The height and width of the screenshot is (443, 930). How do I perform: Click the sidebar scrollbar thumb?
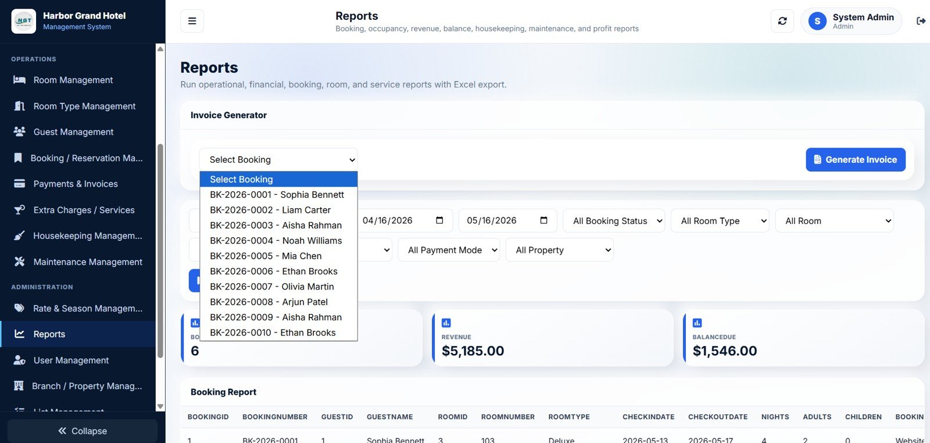click(x=160, y=250)
